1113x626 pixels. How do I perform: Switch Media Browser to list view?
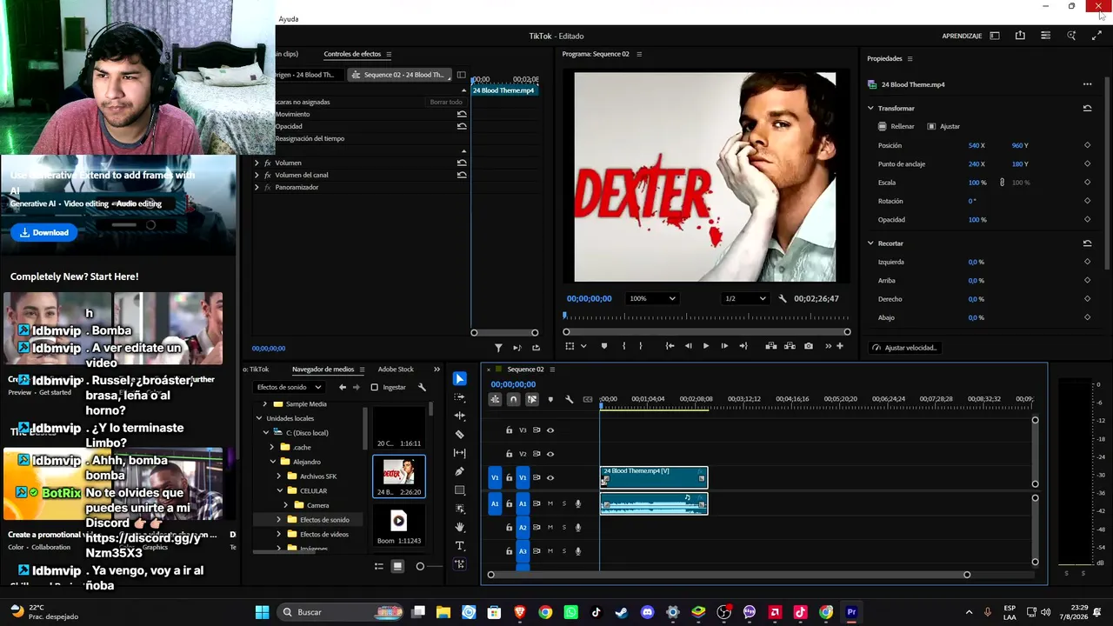(x=379, y=566)
